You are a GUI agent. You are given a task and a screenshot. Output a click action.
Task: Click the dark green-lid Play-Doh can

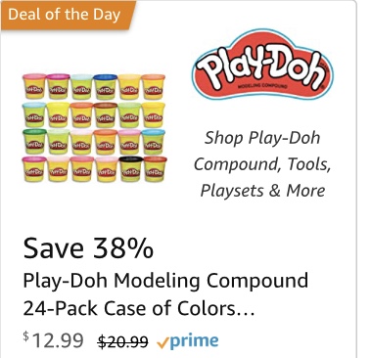coord(34,142)
